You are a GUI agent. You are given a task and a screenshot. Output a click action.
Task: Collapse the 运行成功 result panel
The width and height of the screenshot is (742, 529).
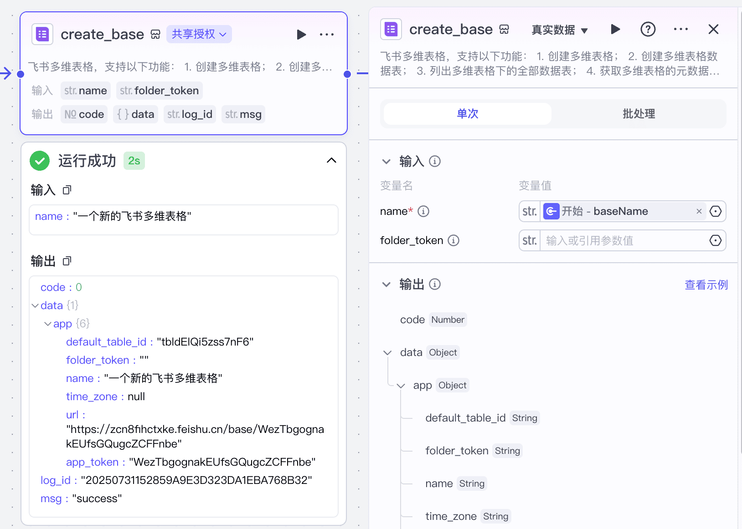coord(331,160)
